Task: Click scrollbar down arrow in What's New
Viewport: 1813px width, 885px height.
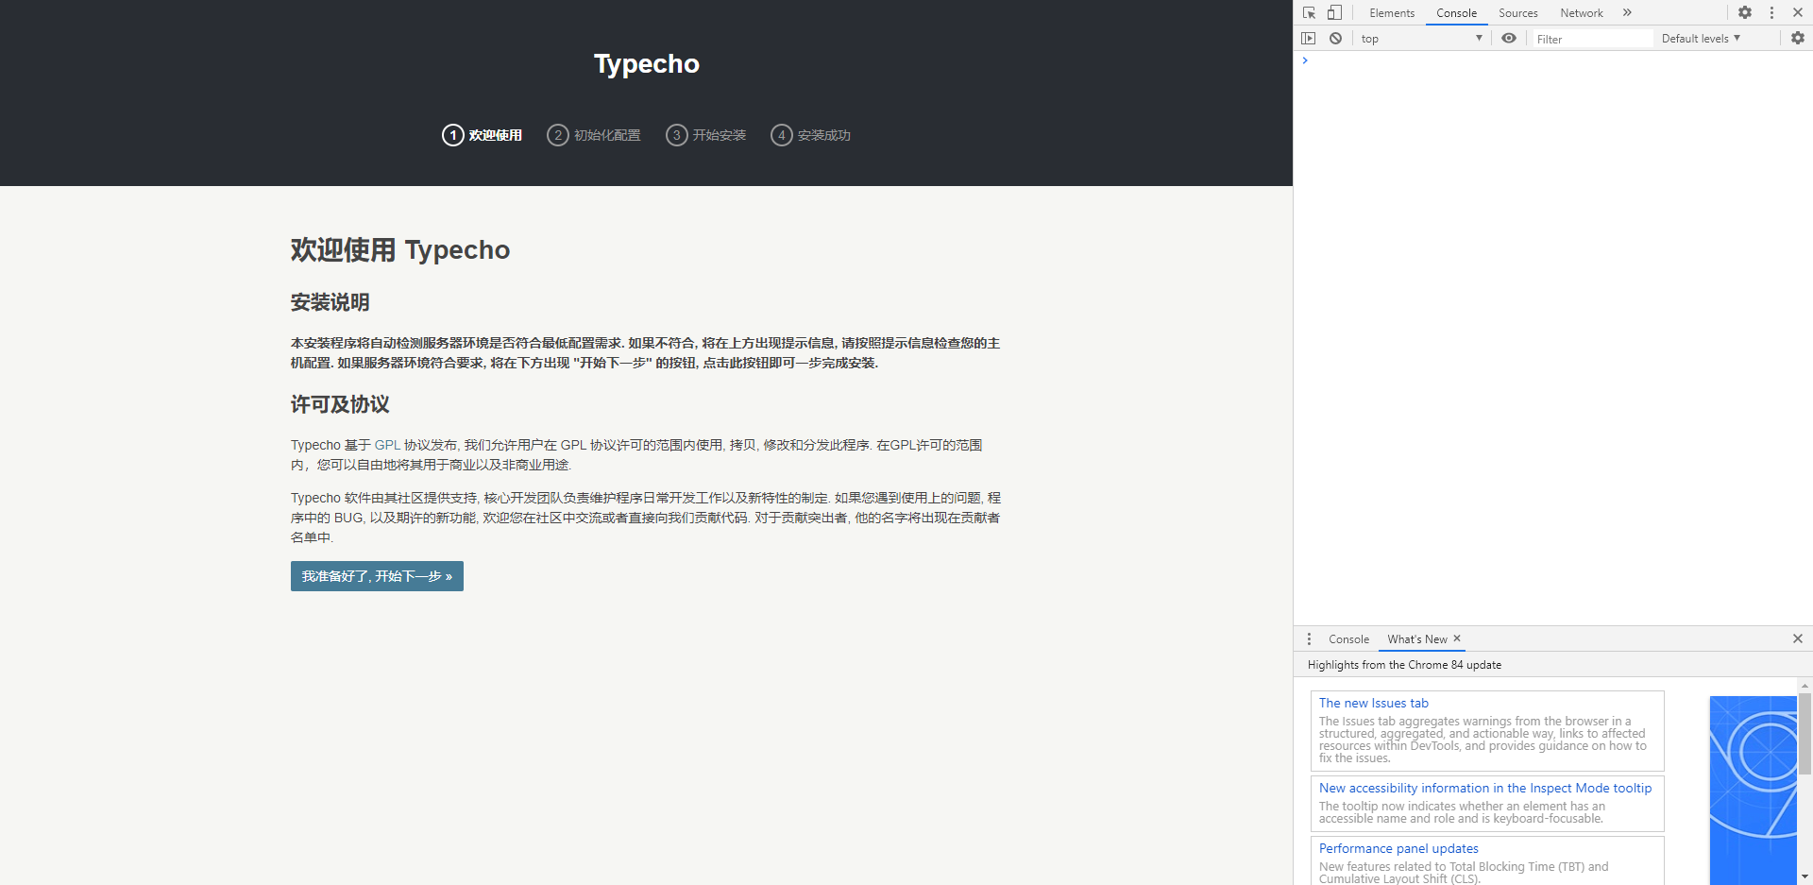Action: [1805, 876]
